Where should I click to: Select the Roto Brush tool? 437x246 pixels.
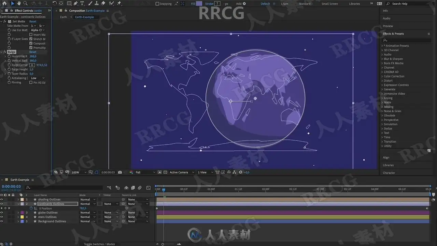(111, 3)
